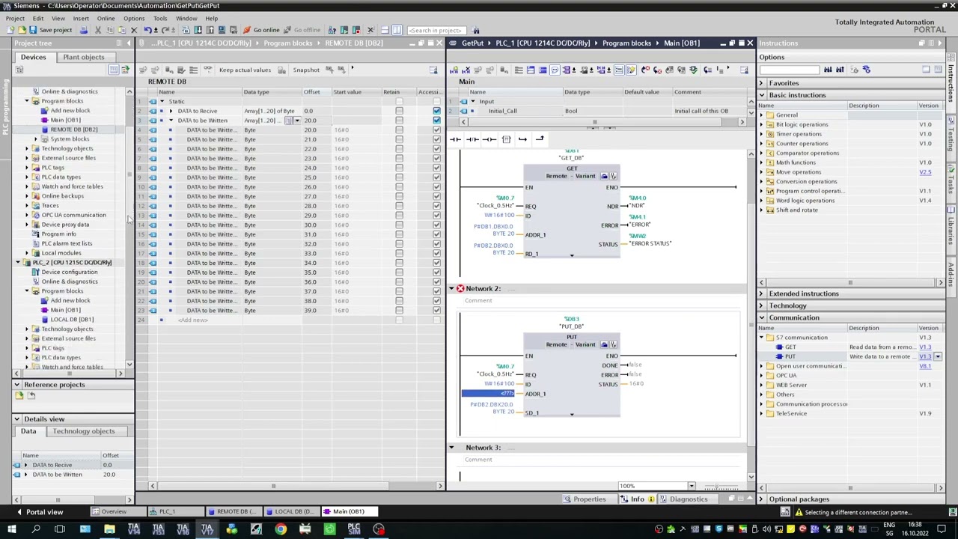This screenshot has width=958, height=539.
Task: Expand the Favorites section in Instructions
Action: (x=762, y=83)
